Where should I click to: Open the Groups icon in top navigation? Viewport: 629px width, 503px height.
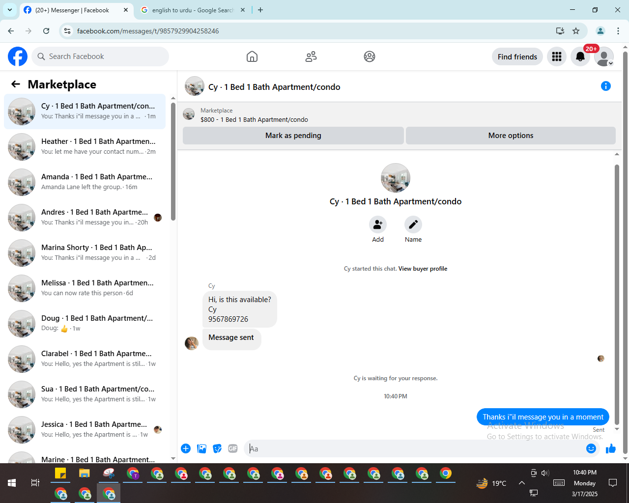[370, 56]
